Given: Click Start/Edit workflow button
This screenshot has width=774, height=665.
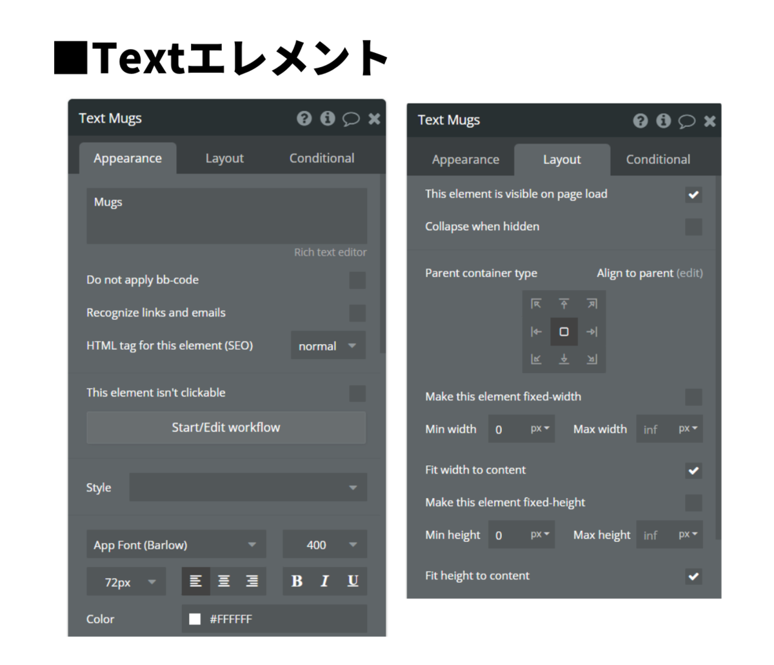Looking at the screenshot, I should click(226, 427).
